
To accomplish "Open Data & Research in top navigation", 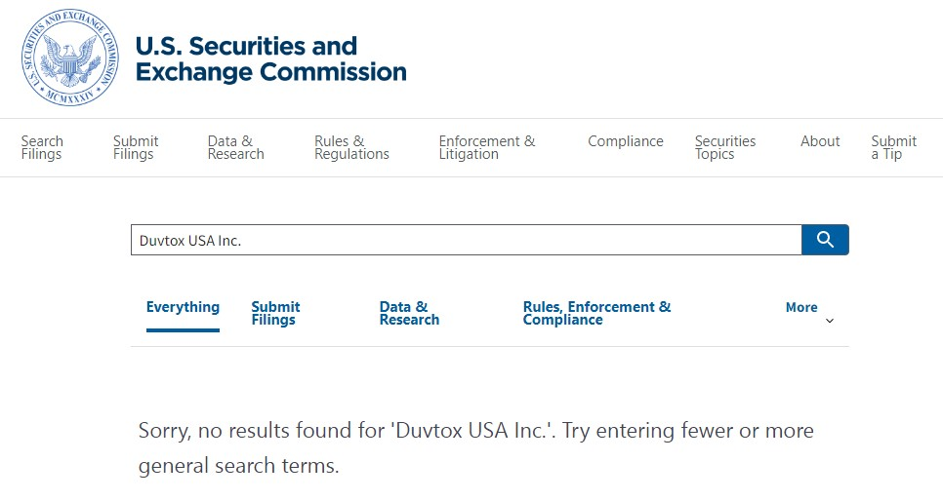I will tap(236, 148).
